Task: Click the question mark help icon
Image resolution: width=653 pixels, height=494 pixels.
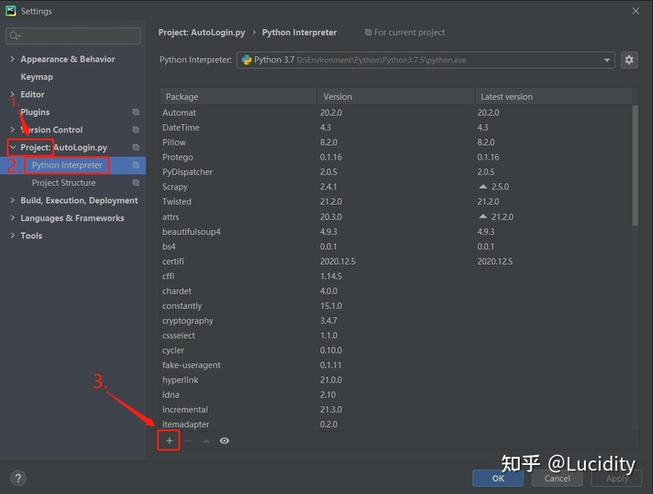Action: pos(18,479)
